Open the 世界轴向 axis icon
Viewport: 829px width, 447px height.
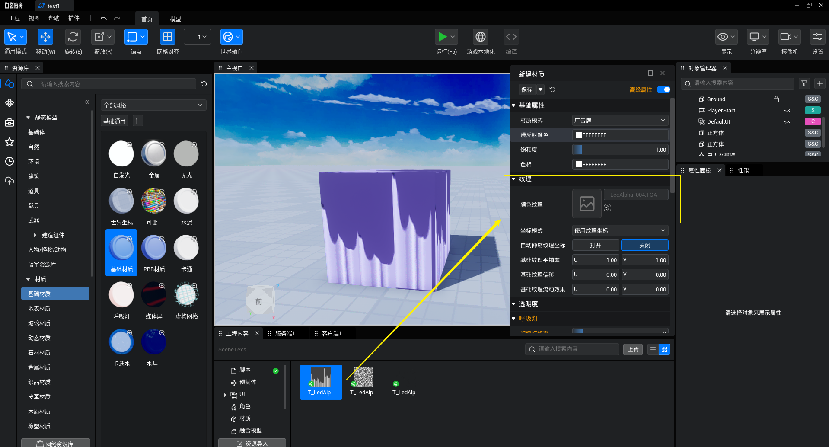[x=231, y=37]
